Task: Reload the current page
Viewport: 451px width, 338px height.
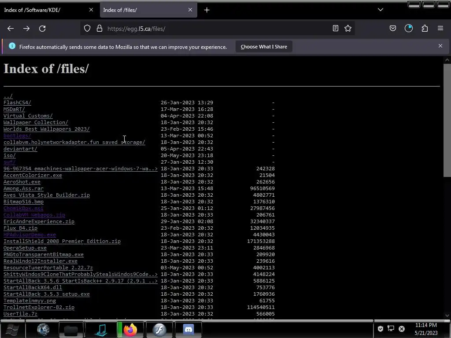Action: pyautogui.click(x=42, y=29)
